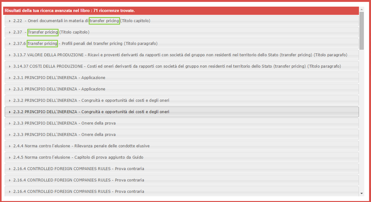Open the second 2.3.3 Onere della prova result
371x202 pixels.
click(x=64, y=135)
